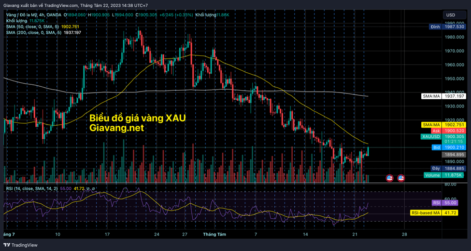This screenshot has width=471, height=251.
Task: Click the second US flag economic event icon
Action: click(401, 178)
